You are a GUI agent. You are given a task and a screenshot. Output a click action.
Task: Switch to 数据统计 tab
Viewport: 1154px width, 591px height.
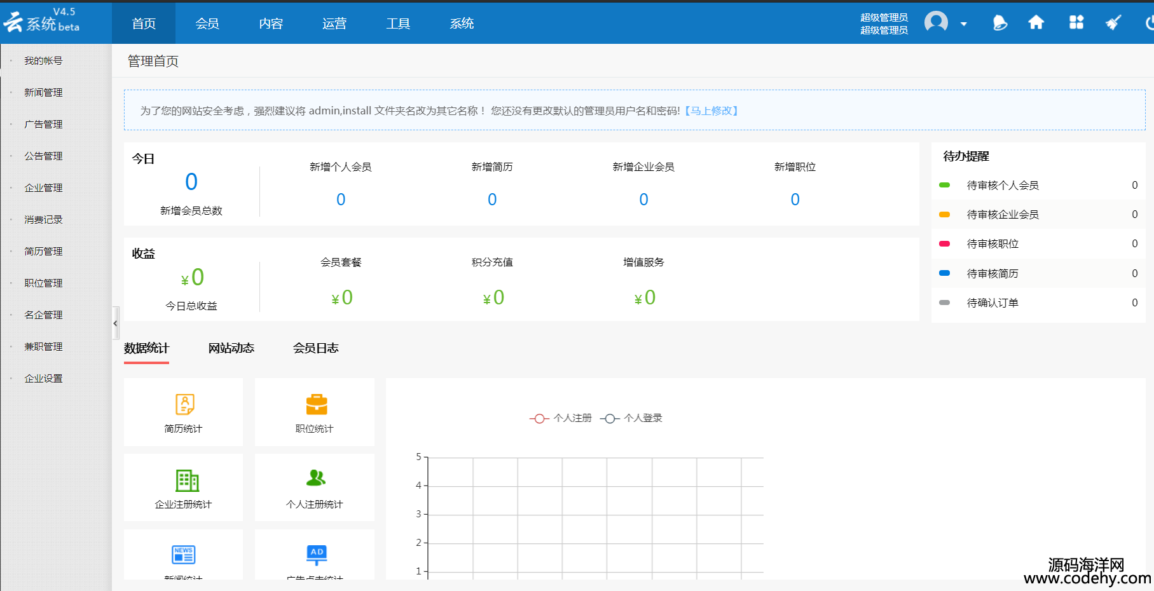tap(146, 348)
